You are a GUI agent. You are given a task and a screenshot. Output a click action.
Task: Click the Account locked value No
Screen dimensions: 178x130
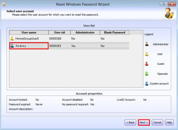37,100
